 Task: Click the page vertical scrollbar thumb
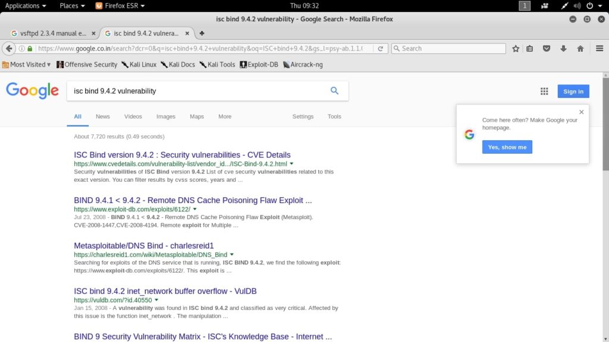(605, 123)
